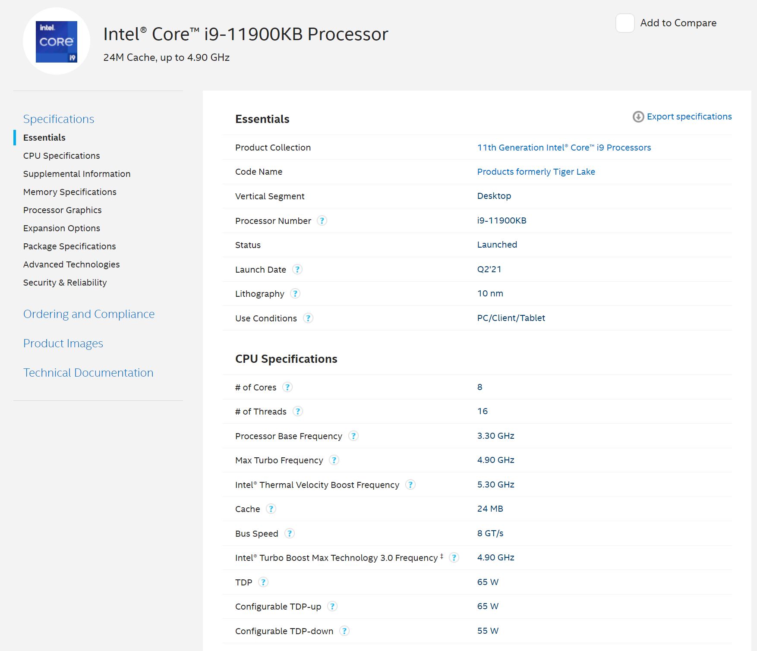Screen dimensions: 757x651
Task: Click the '24 MB' cache value
Action: pyautogui.click(x=490, y=509)
